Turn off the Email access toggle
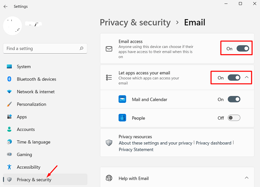 click(x=243, y=48)
